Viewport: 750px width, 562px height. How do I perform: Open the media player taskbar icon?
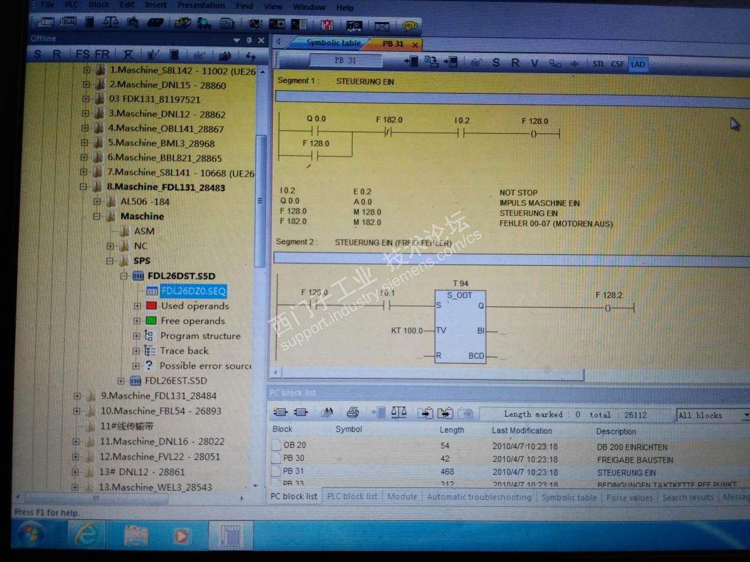(181, 536)
